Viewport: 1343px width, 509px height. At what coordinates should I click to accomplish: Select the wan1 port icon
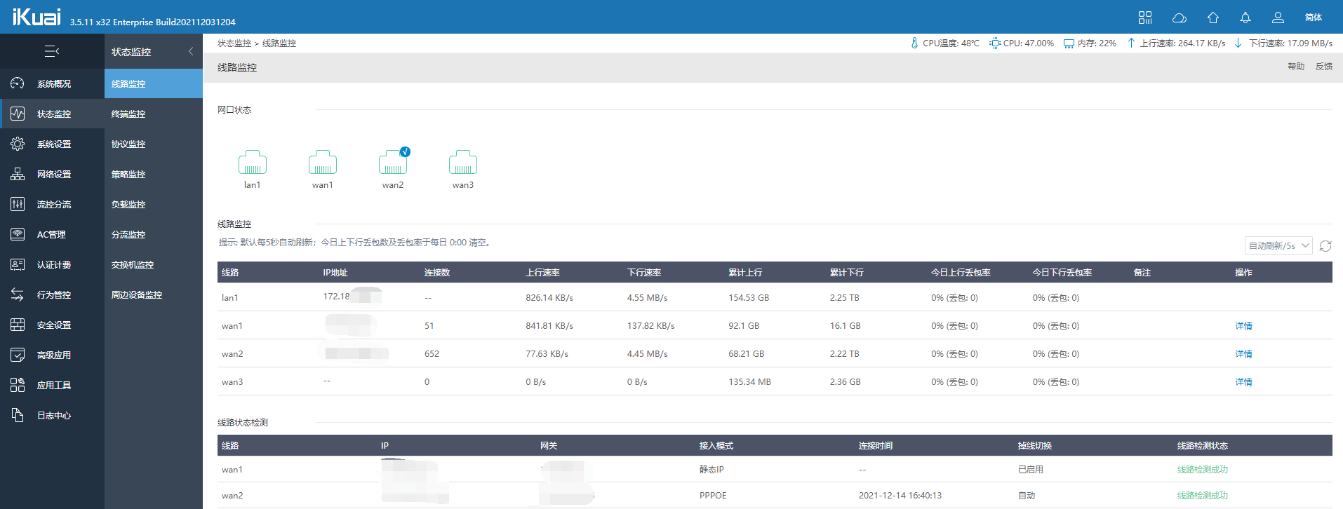[323, 162]
